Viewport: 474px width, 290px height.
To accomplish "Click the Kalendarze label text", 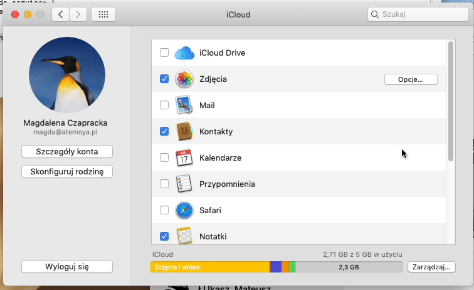I will [220, 157].
